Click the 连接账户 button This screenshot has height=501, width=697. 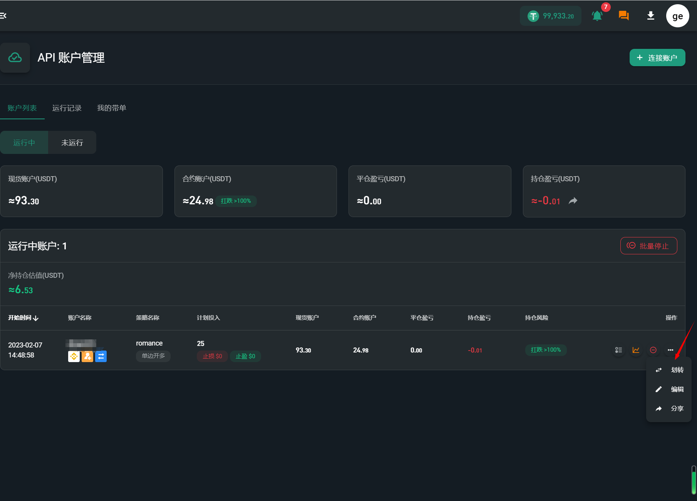pyautogui.click(x=657, y=58)
